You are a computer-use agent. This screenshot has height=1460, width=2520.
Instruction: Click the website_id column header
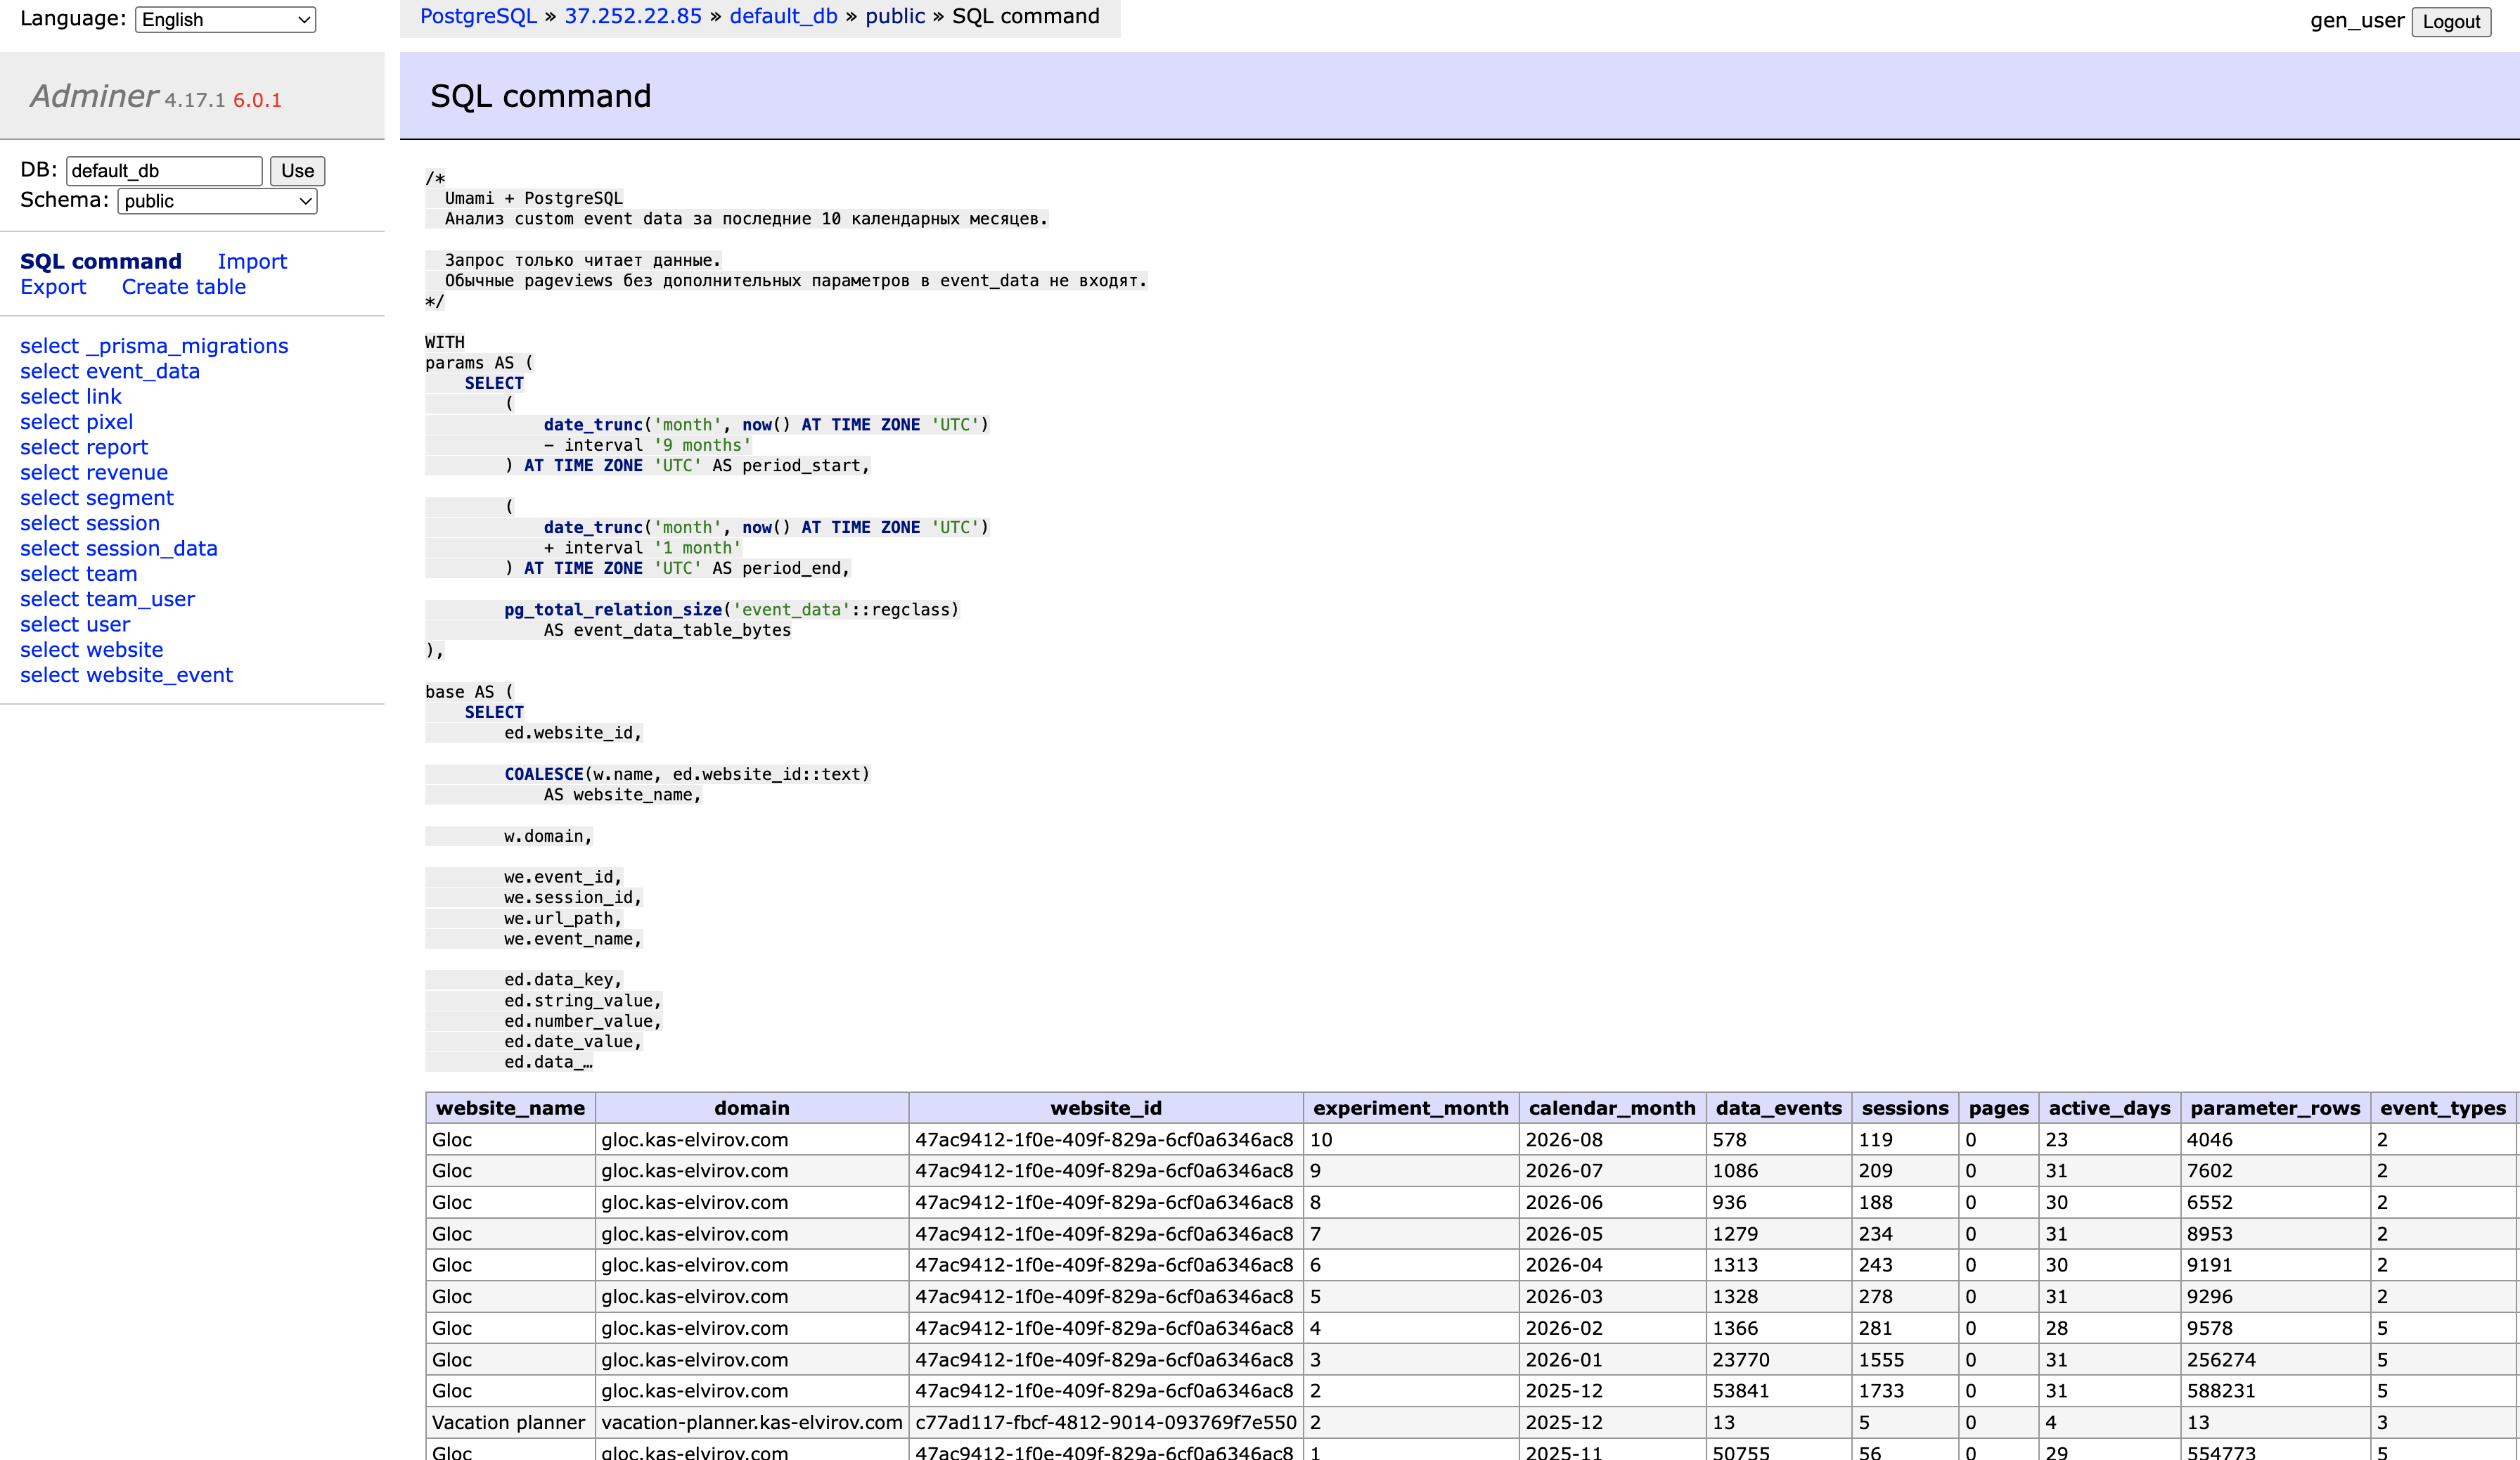click(1106, 1108)
